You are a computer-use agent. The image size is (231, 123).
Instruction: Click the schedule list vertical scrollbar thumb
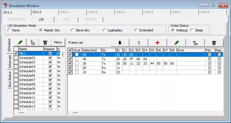pyautogui.click(x=63, y=54)
